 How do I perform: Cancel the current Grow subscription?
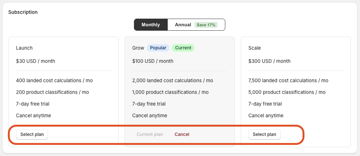pos(182,134)
